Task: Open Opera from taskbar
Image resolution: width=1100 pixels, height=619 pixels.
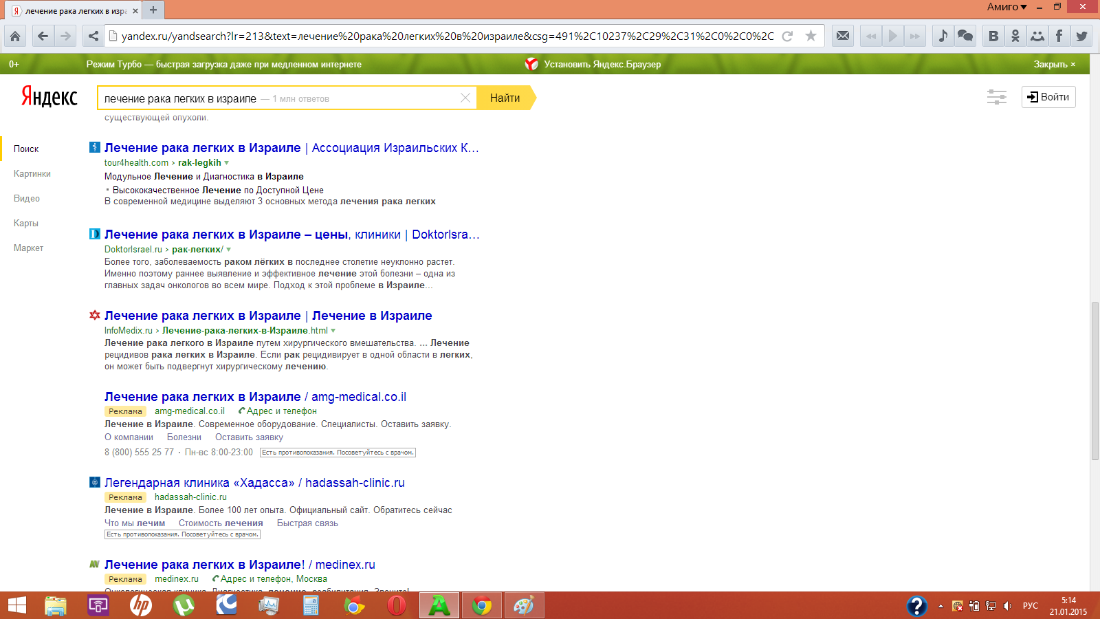Action: coord(397,605)
